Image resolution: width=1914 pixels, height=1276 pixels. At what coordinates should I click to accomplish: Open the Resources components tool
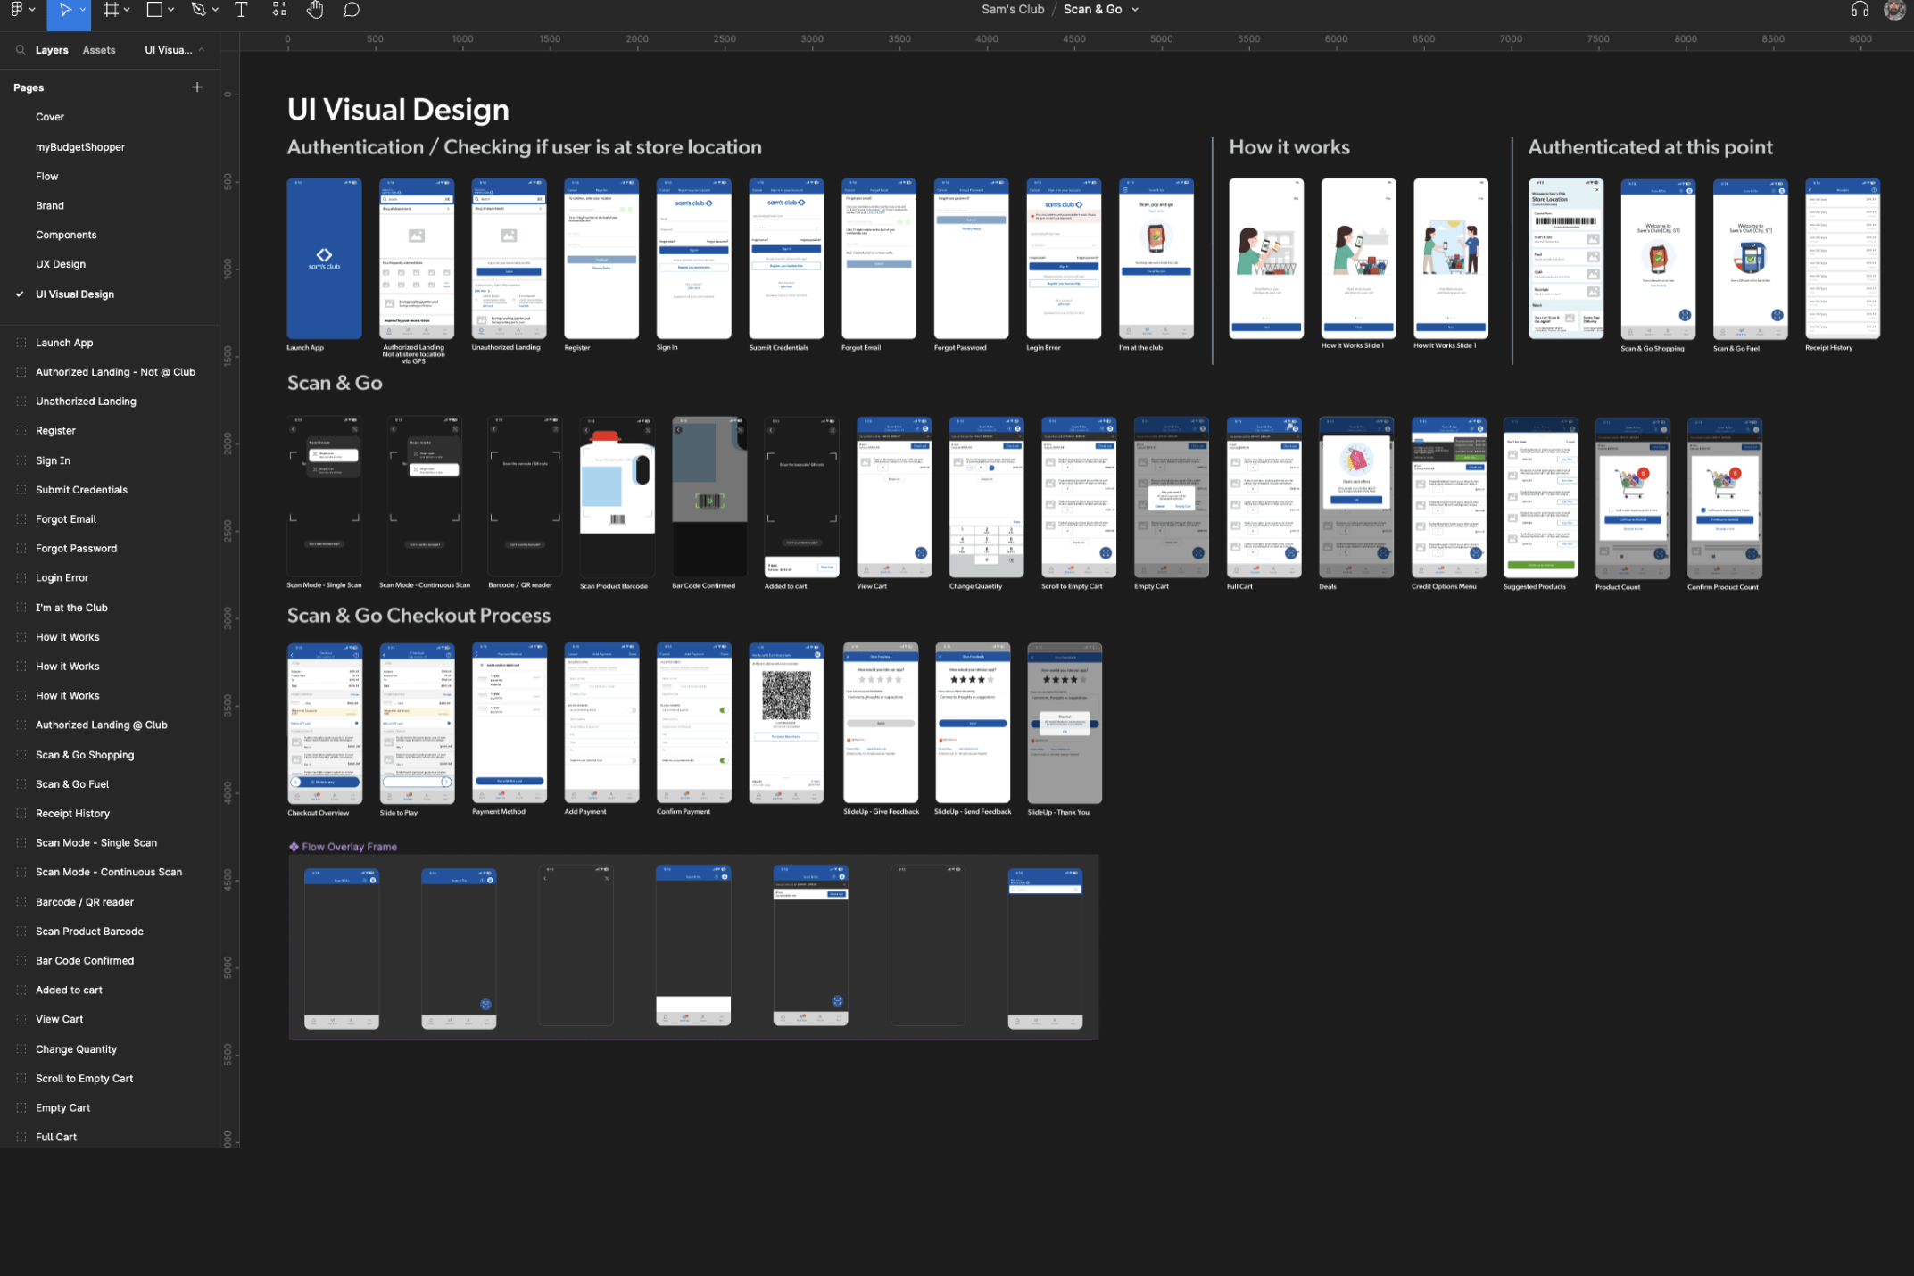click(x=279, y=10)
